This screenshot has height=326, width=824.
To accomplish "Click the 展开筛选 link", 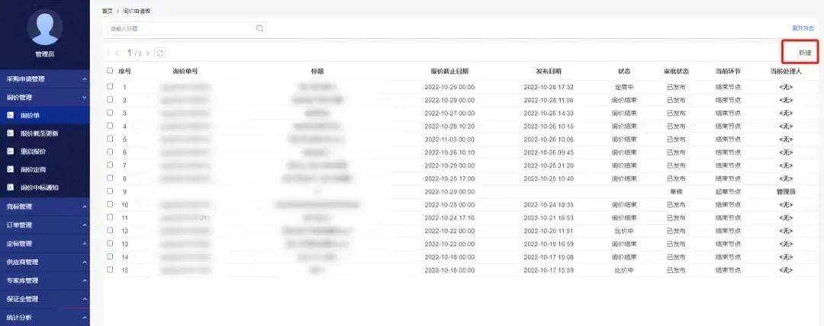I will tap(802, 27).
